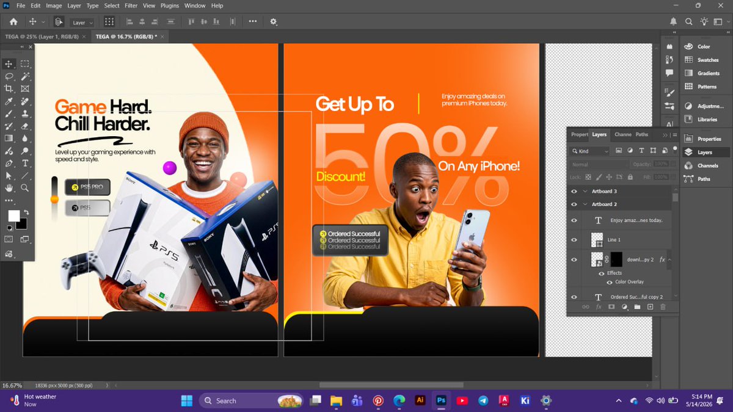Expand hidden panel tabs double-arrow
Image resolution: width=733 pixels, height=412 pixels.
[665, 134]
